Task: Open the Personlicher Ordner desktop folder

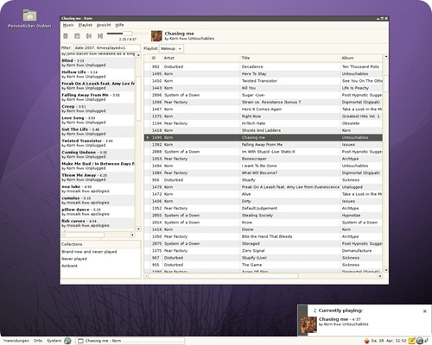Action: (x=29, y=18)
